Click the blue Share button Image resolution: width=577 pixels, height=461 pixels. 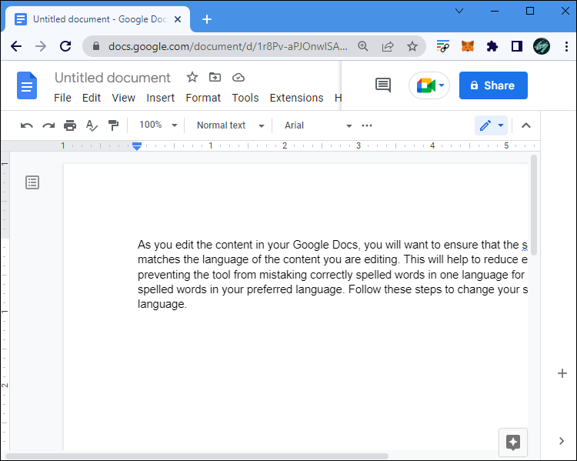pos(493,85)
